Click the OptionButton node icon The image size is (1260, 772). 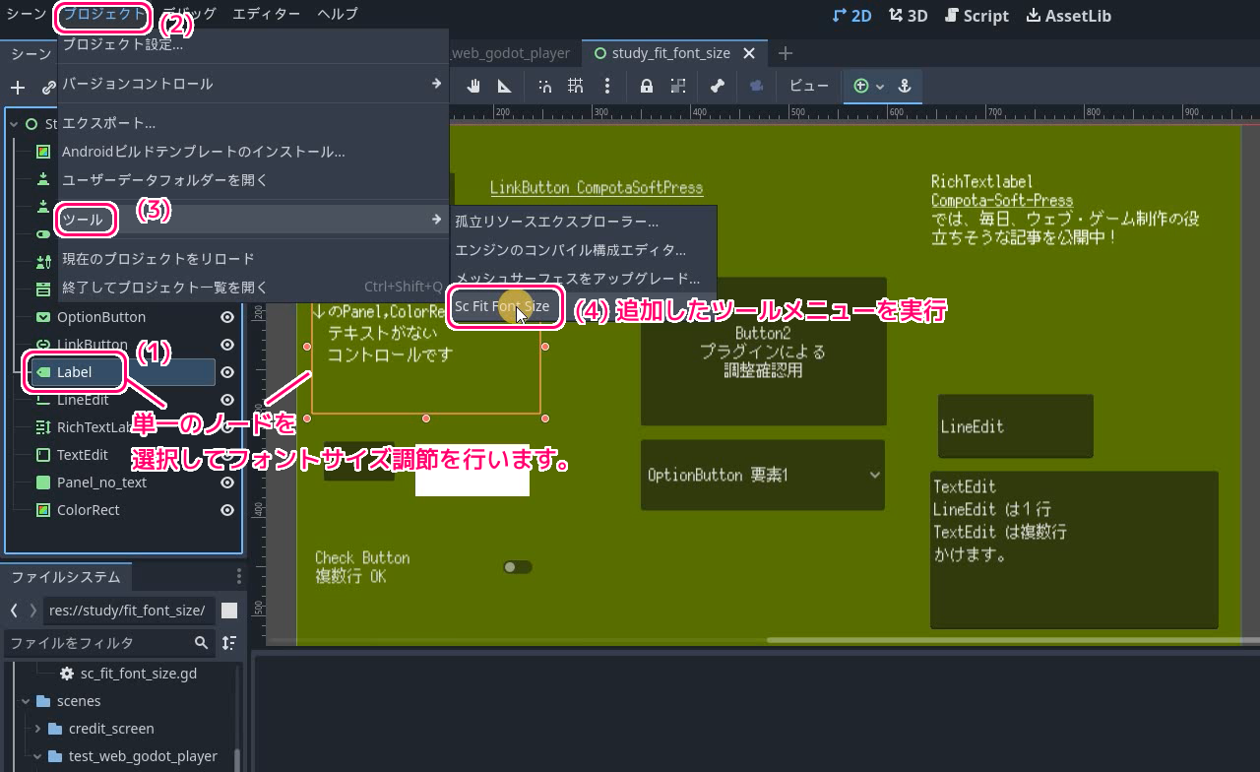pos(43,317)
